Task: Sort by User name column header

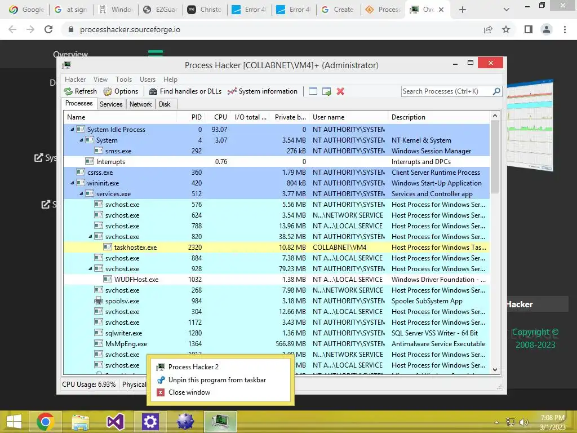Action: (348, 117)
